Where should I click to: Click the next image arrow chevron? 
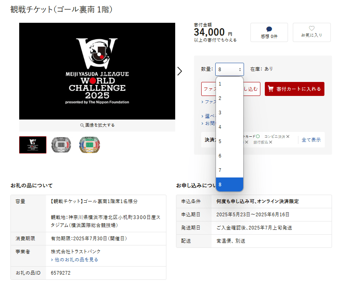pos(180,71)
